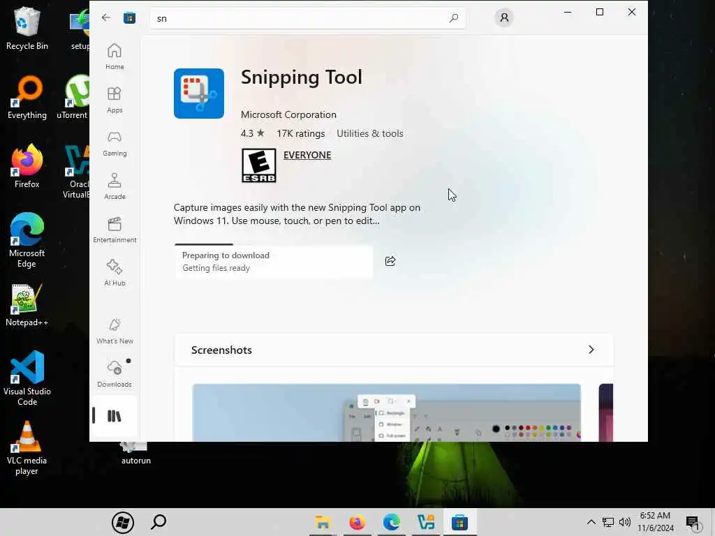
Task: Select the Everything desktop shortcut
Action: [27, 97]
